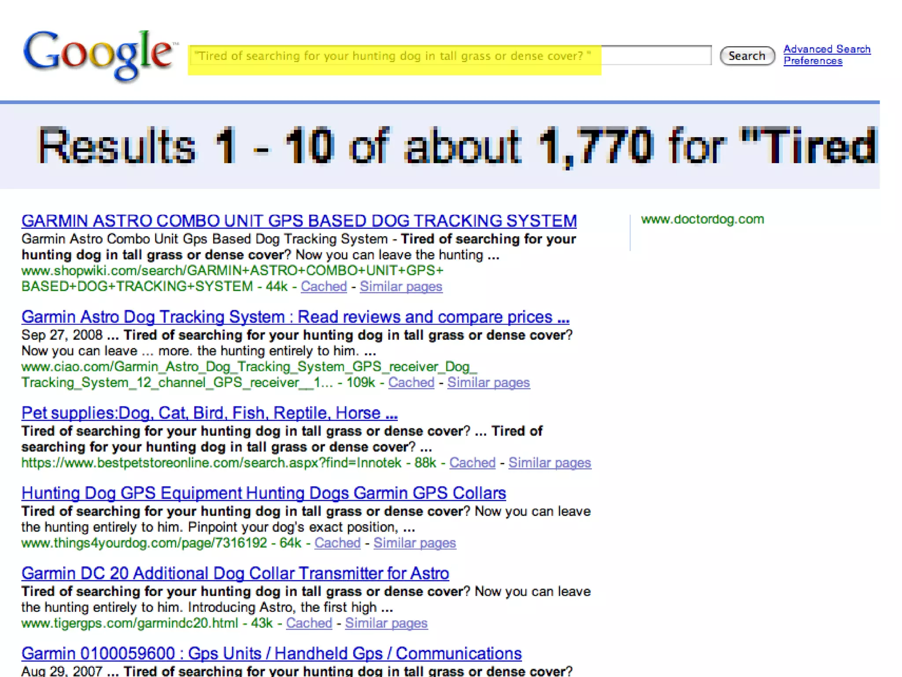This screenshot has height=677, width=902.
Task: Click the Search button
Action: click(747, 56)
